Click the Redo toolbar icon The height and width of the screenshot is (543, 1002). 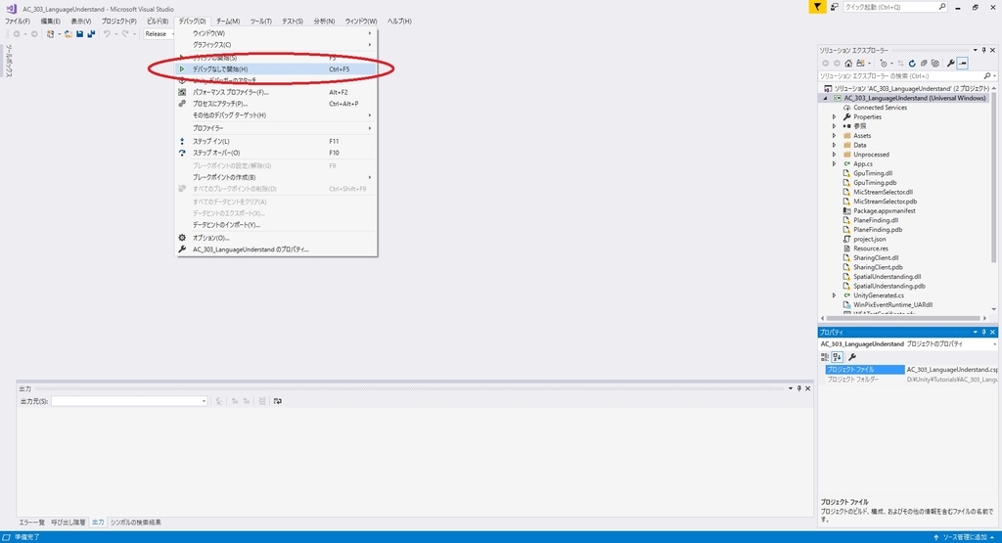[x=125, y=34]
